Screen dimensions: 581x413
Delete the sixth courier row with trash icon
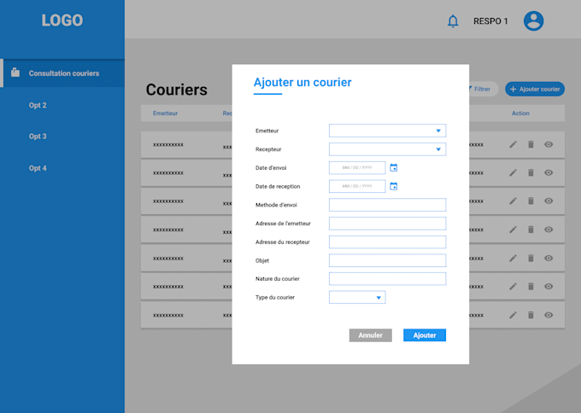point(531,287)
